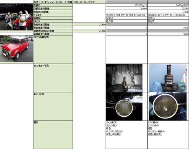The width and height of the screenshot is (189, 149).
Task: Open the photo of two people with red Mini
Action: click(x=17, y=17)
